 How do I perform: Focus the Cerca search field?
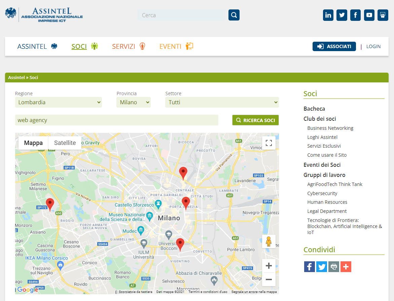(x=183, y=15)
